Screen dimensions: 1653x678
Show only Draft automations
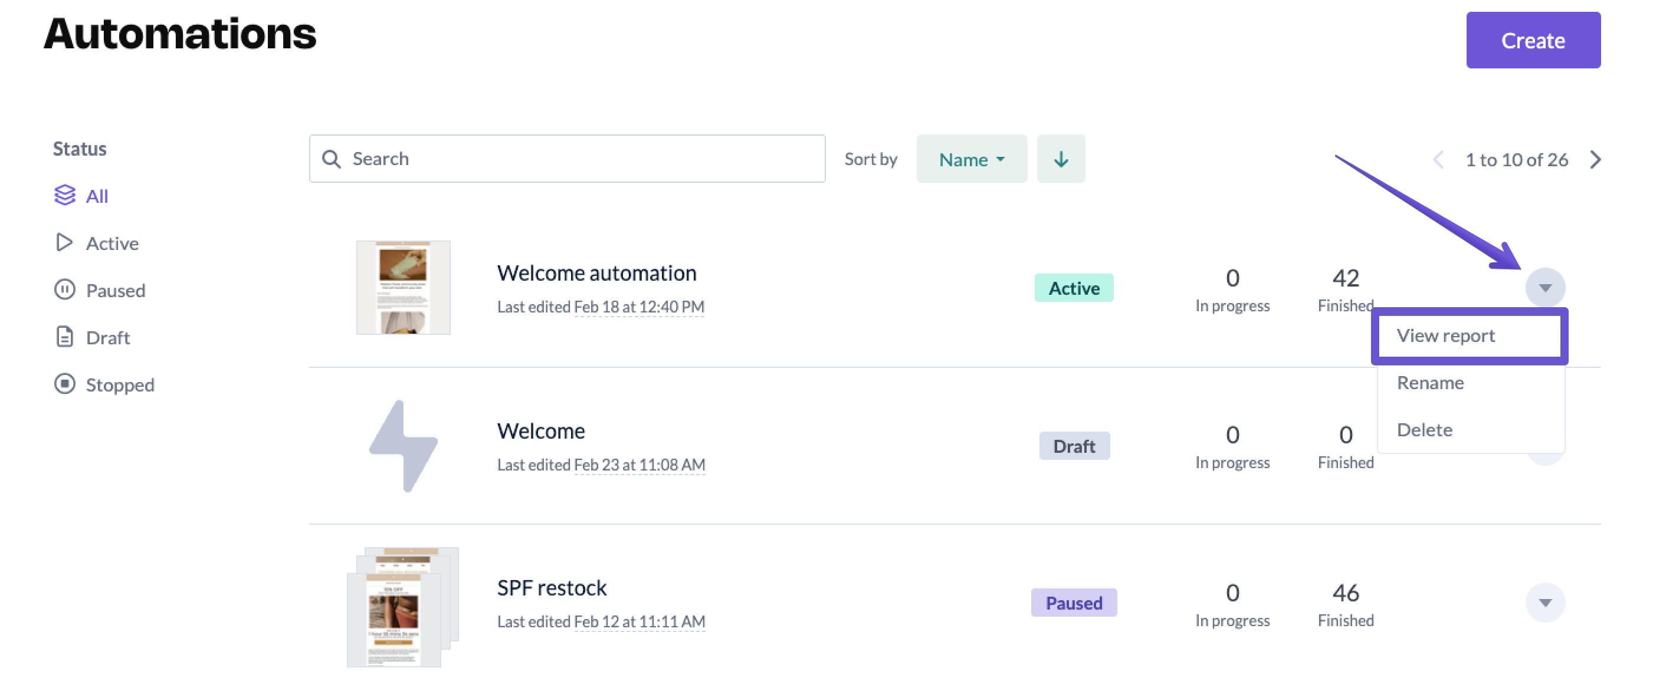point(107,337)
